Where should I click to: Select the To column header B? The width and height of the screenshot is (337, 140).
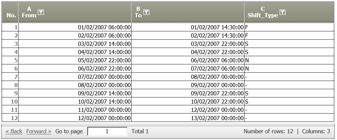188,12
